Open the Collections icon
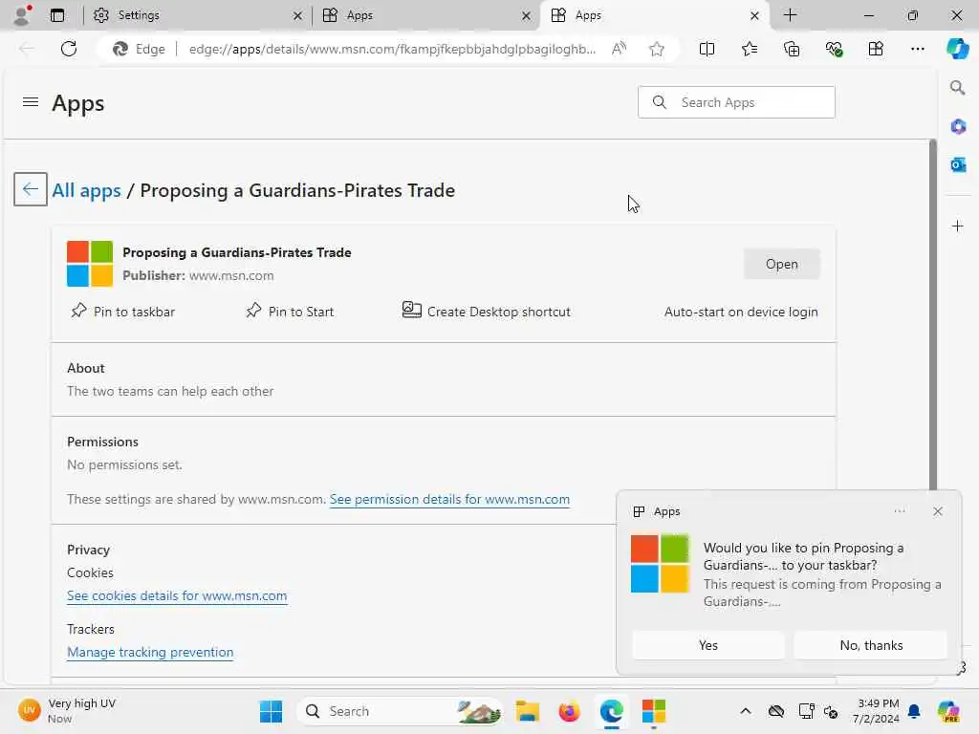 (x=792, y=49)
